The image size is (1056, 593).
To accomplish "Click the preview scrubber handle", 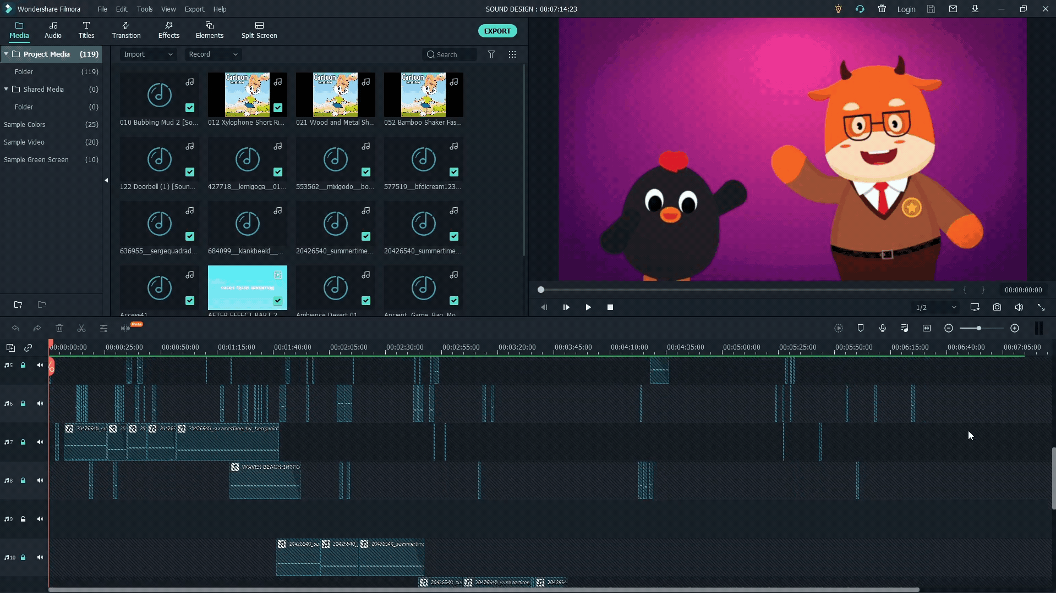I will point(541,290).
